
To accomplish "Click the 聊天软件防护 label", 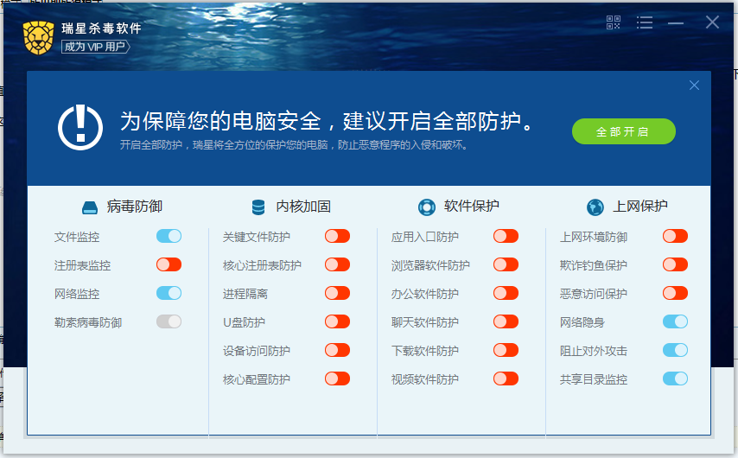I will pyautogui.click(x=425, y=323).
